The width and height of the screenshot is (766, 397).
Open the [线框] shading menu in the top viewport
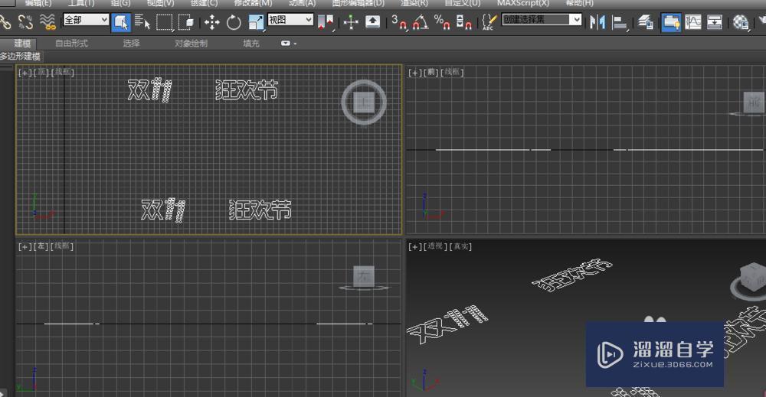[x=63, y=73]
